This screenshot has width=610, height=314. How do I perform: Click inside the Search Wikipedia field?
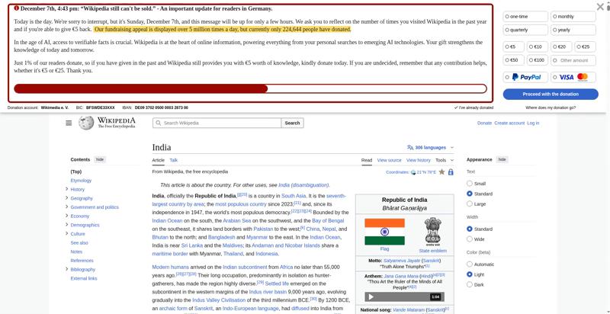[217, 123]
